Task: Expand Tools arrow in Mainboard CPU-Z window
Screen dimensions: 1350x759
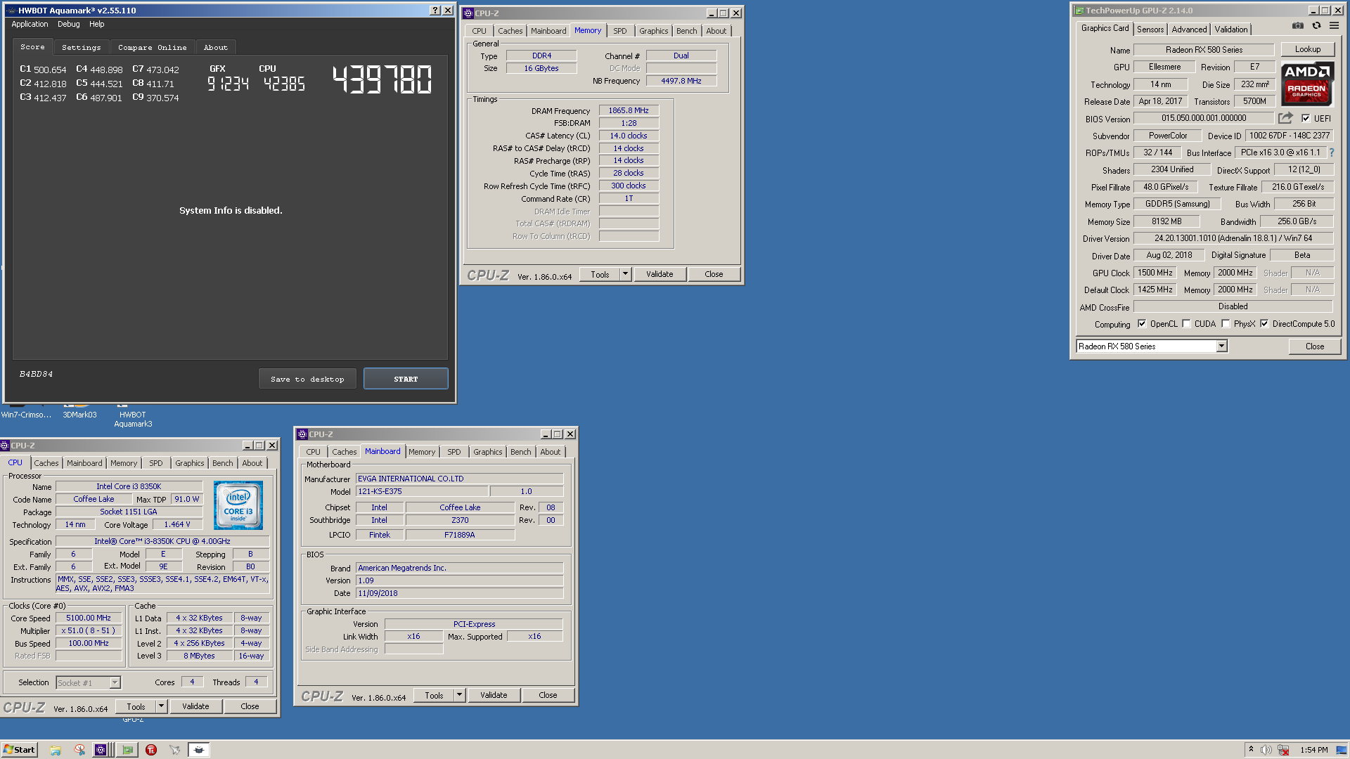Action: click(x=459, y=695)
